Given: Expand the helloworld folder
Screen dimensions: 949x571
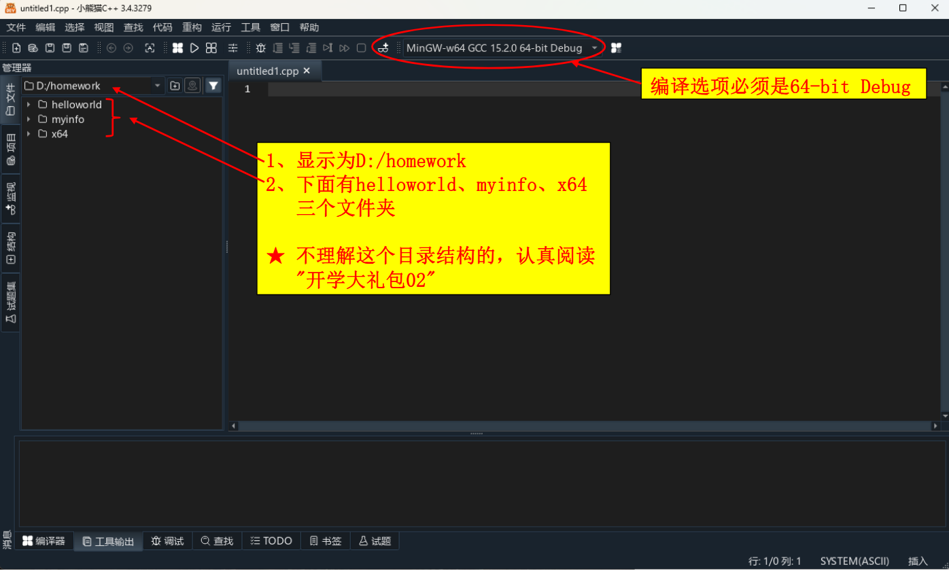Looking at the screenshot, I should tap(28, 104).
